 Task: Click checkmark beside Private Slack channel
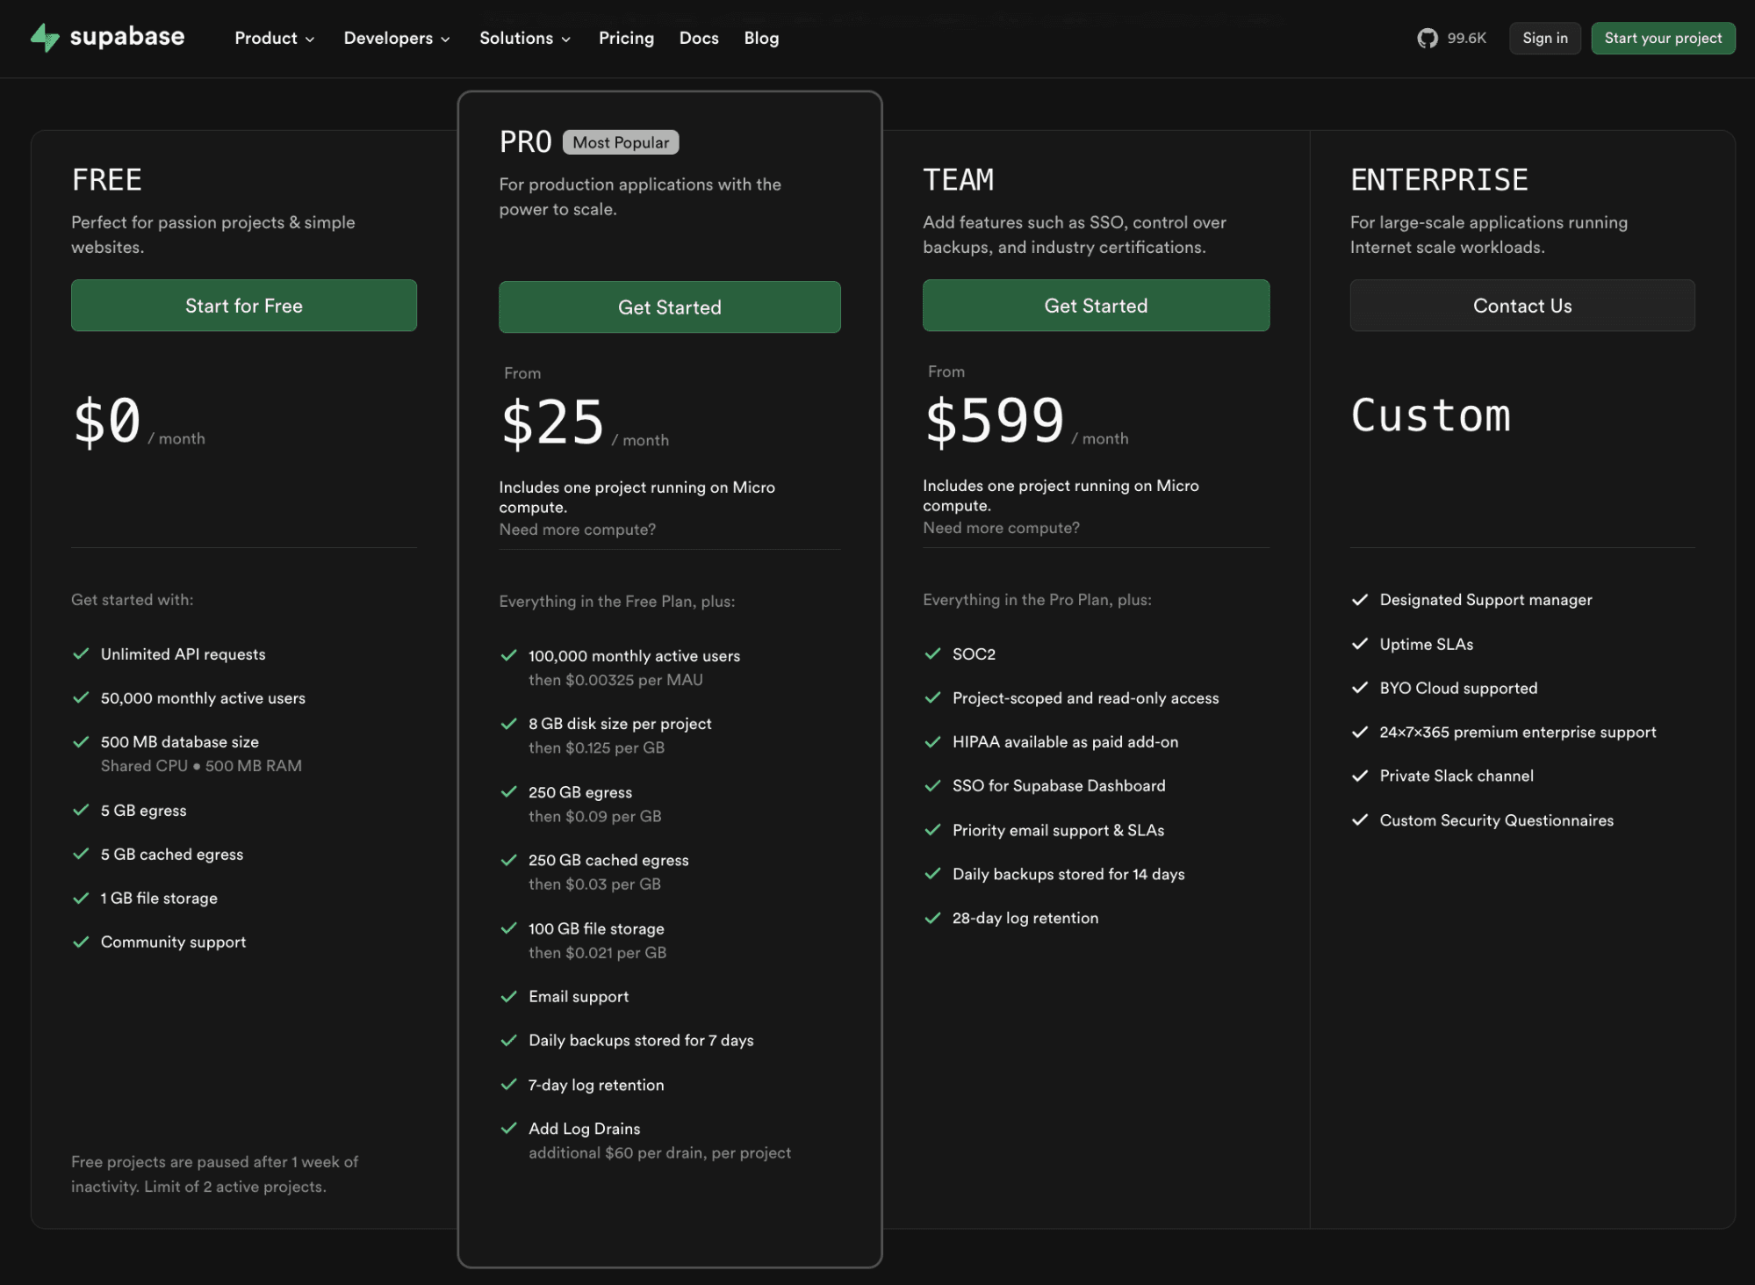coord(1360,776)
